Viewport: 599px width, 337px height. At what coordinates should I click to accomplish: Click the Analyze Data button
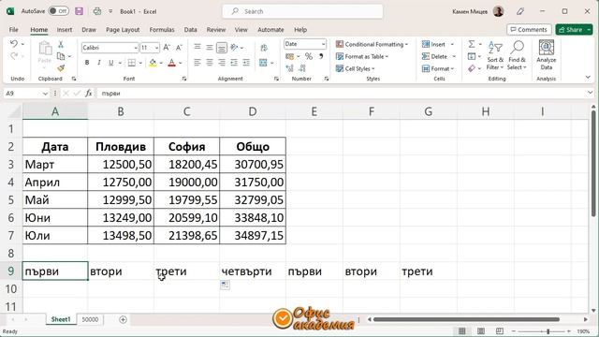point(547,55)
